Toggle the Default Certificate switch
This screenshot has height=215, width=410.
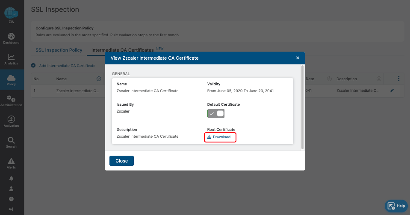click(x=216, y=114)
